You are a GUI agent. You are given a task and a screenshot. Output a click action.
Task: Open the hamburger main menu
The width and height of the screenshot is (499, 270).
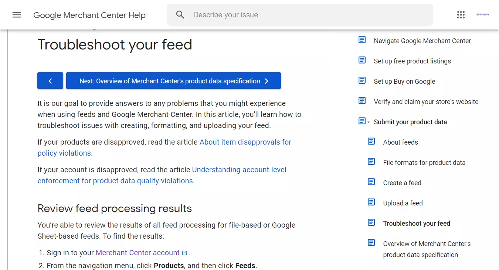click(x=17, y=15)
